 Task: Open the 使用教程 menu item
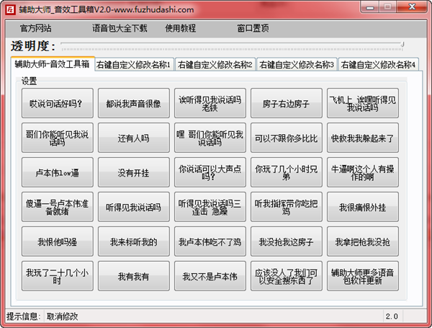point(181,28)
